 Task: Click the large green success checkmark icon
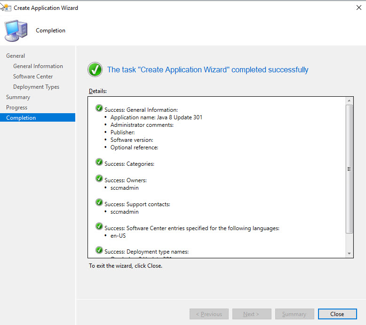(95, 70)
